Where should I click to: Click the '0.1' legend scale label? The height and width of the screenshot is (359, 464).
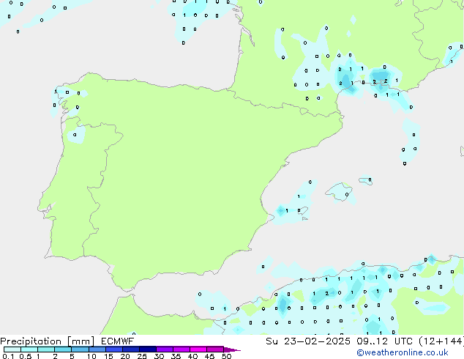tap(8, 356)
